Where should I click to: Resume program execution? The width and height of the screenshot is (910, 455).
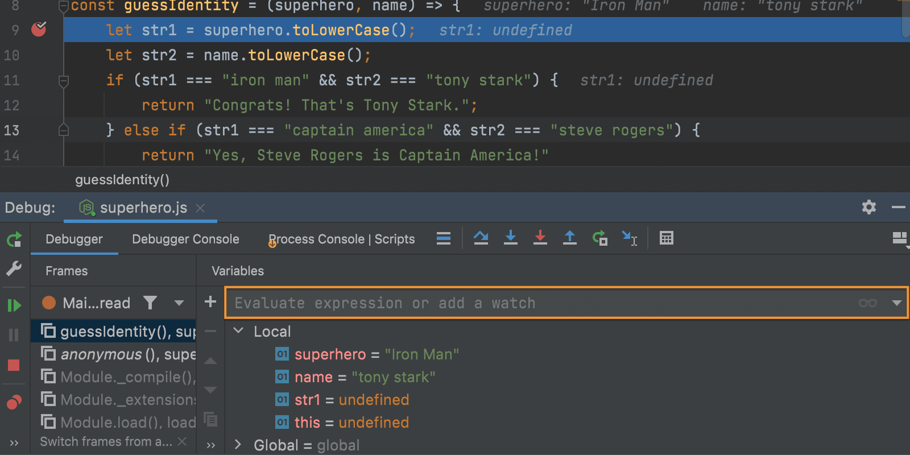[14, 305]
